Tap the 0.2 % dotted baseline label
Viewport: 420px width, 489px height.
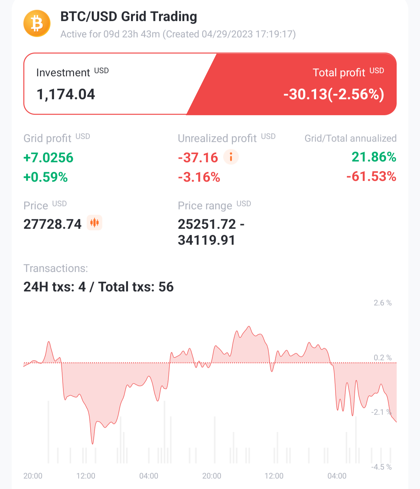pos(383,358)
